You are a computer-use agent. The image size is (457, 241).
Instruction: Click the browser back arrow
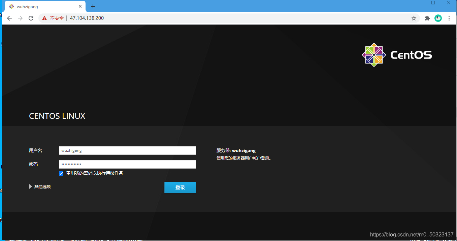click(x=9, y=18)
